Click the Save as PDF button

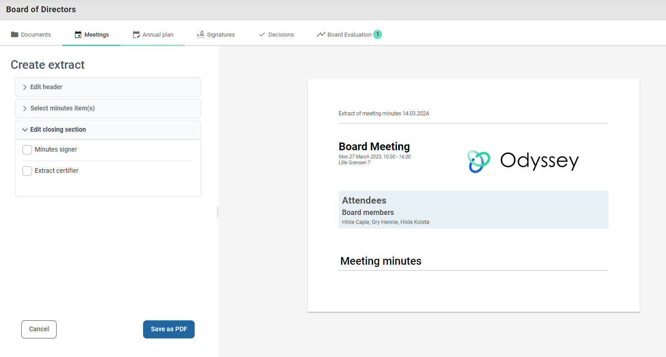coord(169,329)
